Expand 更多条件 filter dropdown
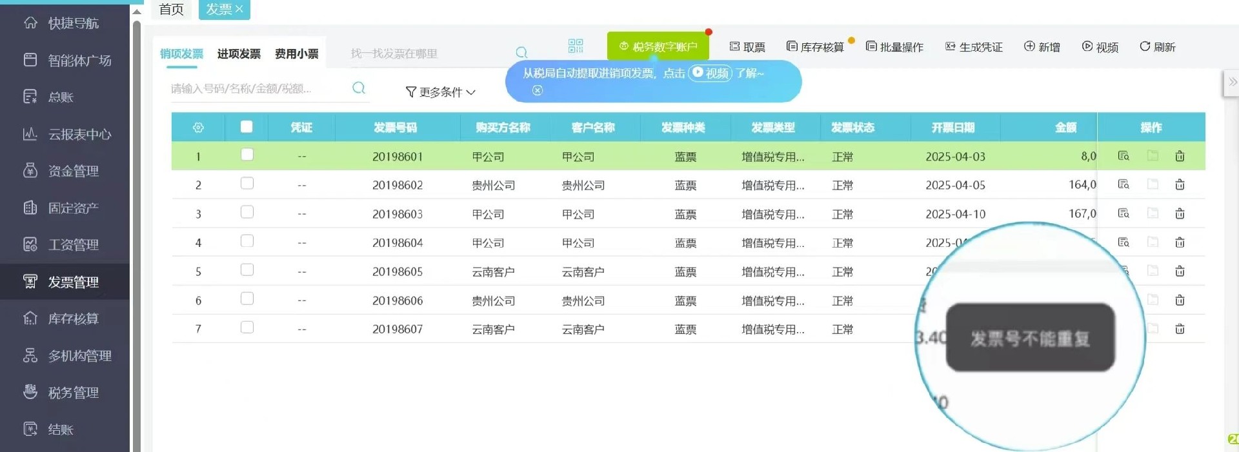Viewport: 1239px width, 452px height. [441, 92]
